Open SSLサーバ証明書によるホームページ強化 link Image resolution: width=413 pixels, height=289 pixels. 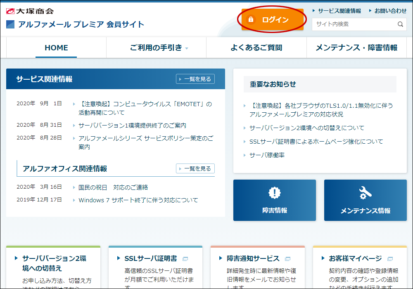click(316, 142)
